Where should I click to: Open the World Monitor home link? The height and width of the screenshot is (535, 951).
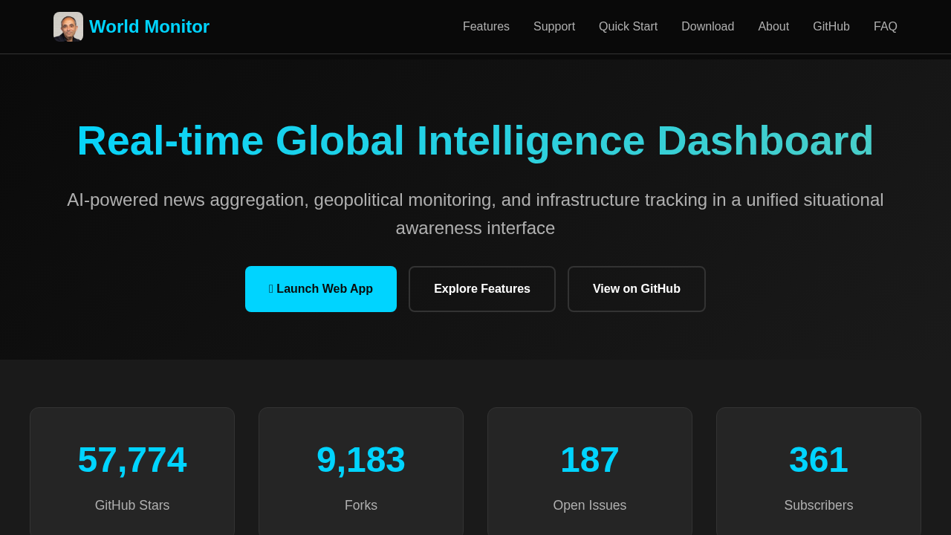(132, 27)
